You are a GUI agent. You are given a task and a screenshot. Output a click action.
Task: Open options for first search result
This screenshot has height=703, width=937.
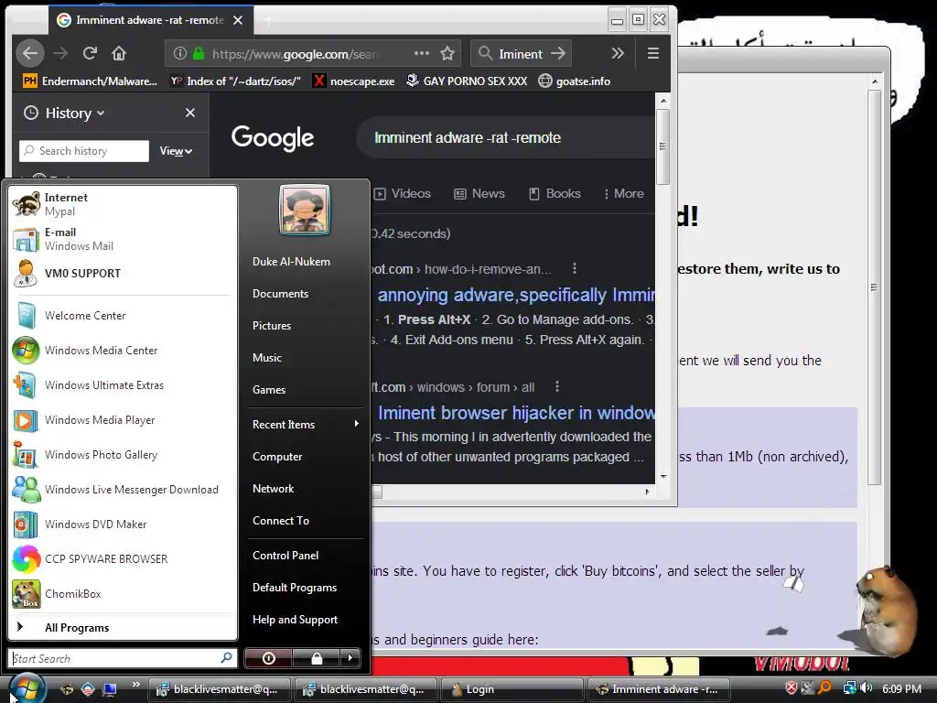point(575,268)
